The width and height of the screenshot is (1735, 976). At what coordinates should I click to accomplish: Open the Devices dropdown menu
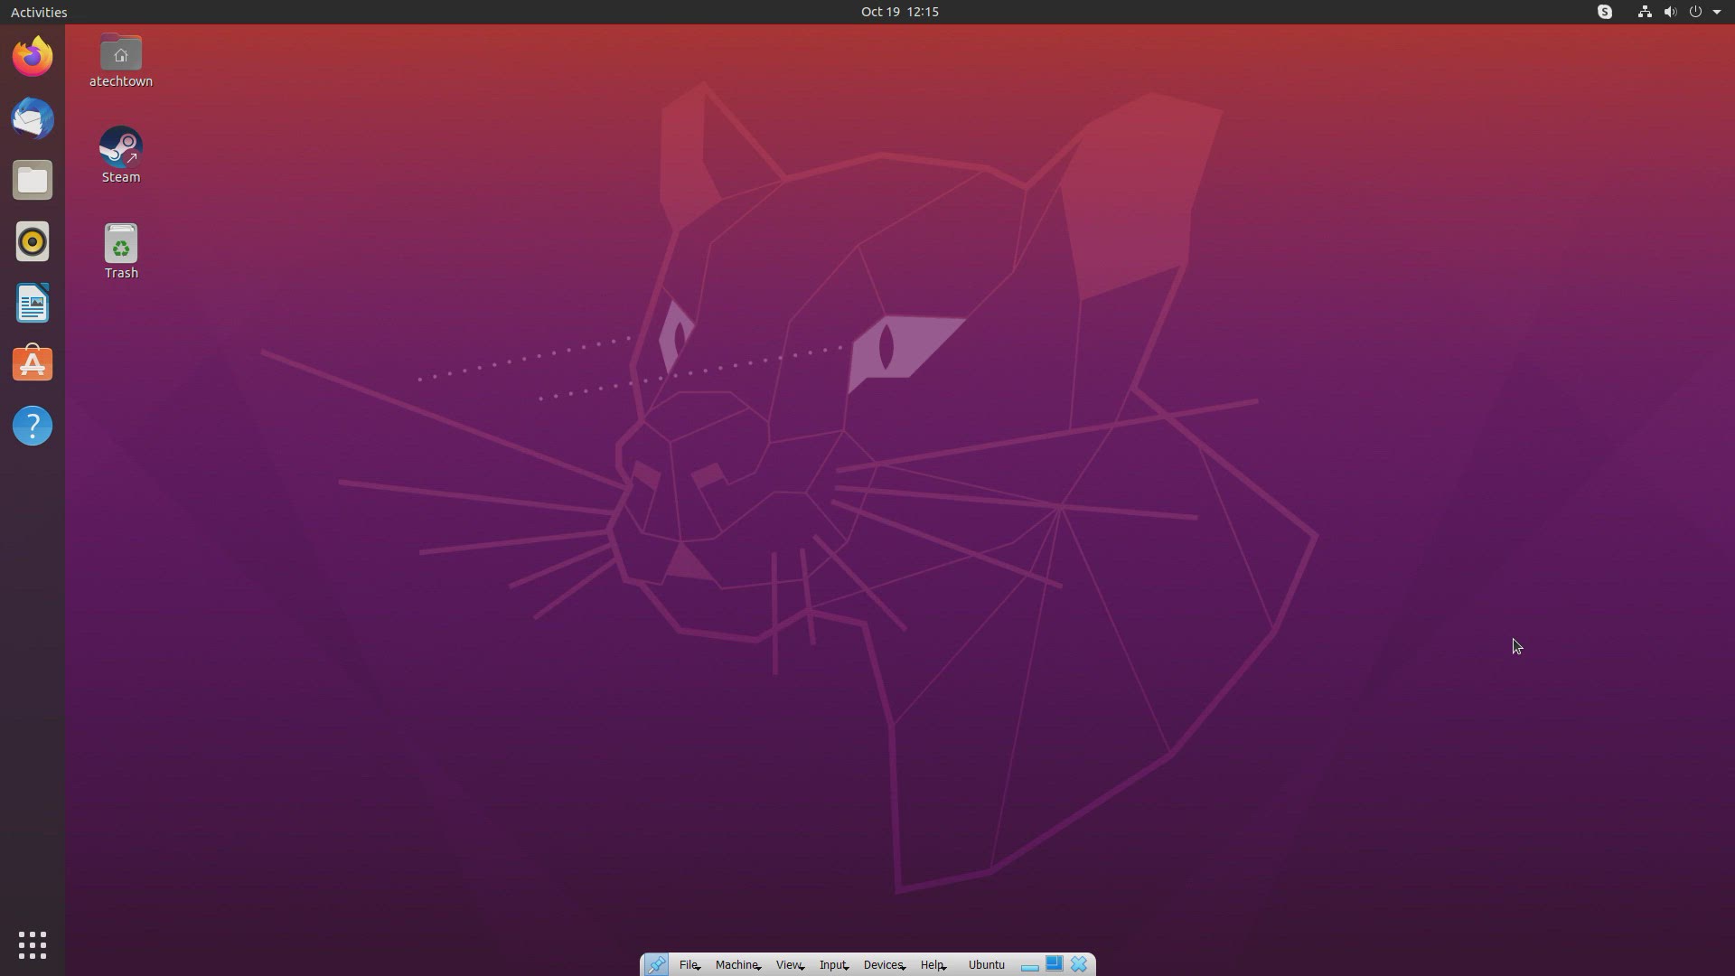884,965
